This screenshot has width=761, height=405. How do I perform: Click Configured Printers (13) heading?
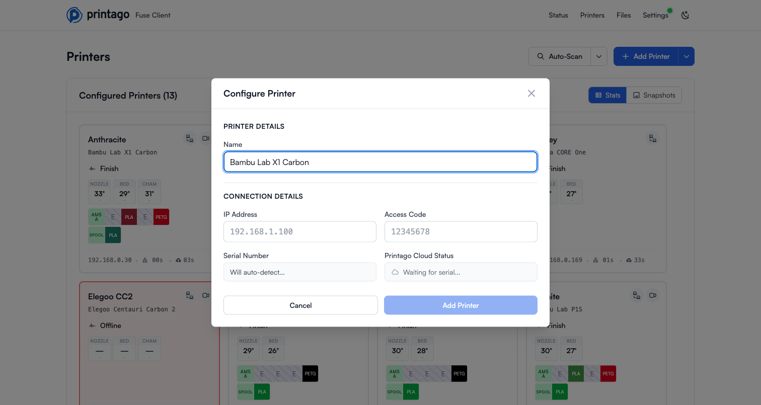[x=128, y=96]
